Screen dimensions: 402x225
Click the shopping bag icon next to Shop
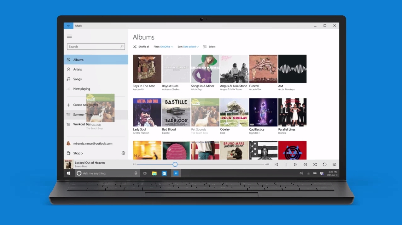tap(68, 153)
